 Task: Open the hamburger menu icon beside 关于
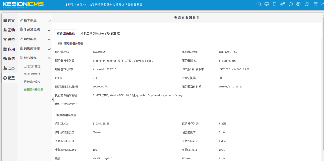315,4
